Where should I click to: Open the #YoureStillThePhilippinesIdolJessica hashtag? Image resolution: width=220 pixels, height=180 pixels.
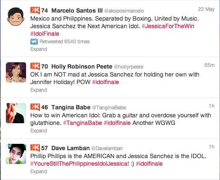(80, 164)
